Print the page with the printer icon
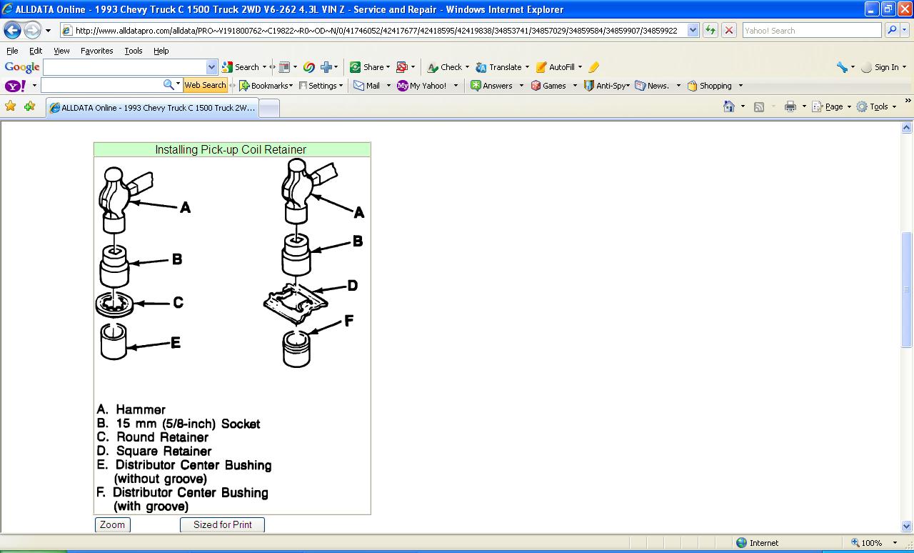The image size is (914, 553). [790, 106]
